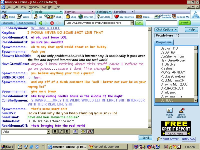
Task: Follow the Notify AOL link
Action: (189, 139)
